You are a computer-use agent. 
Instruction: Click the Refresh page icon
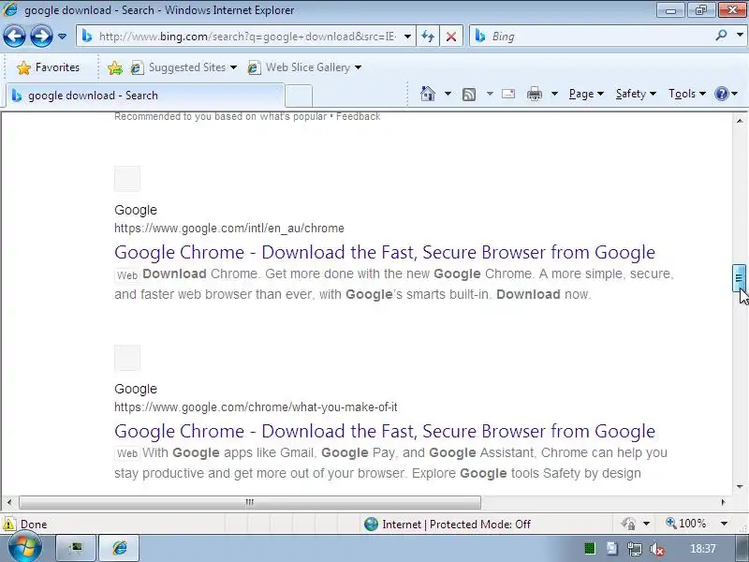click(x=428, y=37)
